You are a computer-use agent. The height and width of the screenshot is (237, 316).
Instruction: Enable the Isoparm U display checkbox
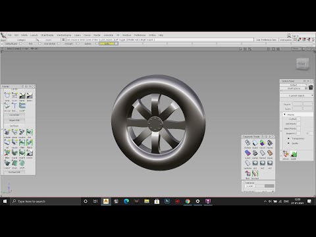click(x=298, y=134)
